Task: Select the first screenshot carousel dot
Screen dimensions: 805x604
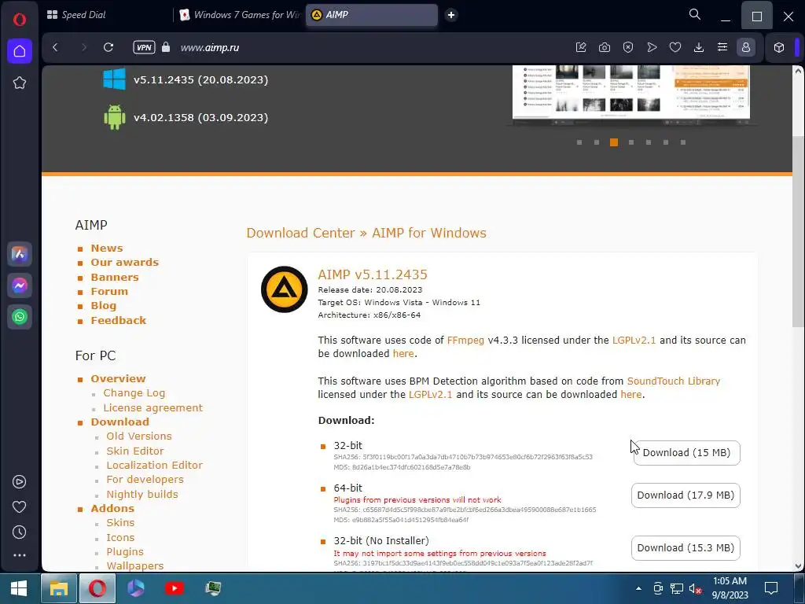Action: pos(579,142)
